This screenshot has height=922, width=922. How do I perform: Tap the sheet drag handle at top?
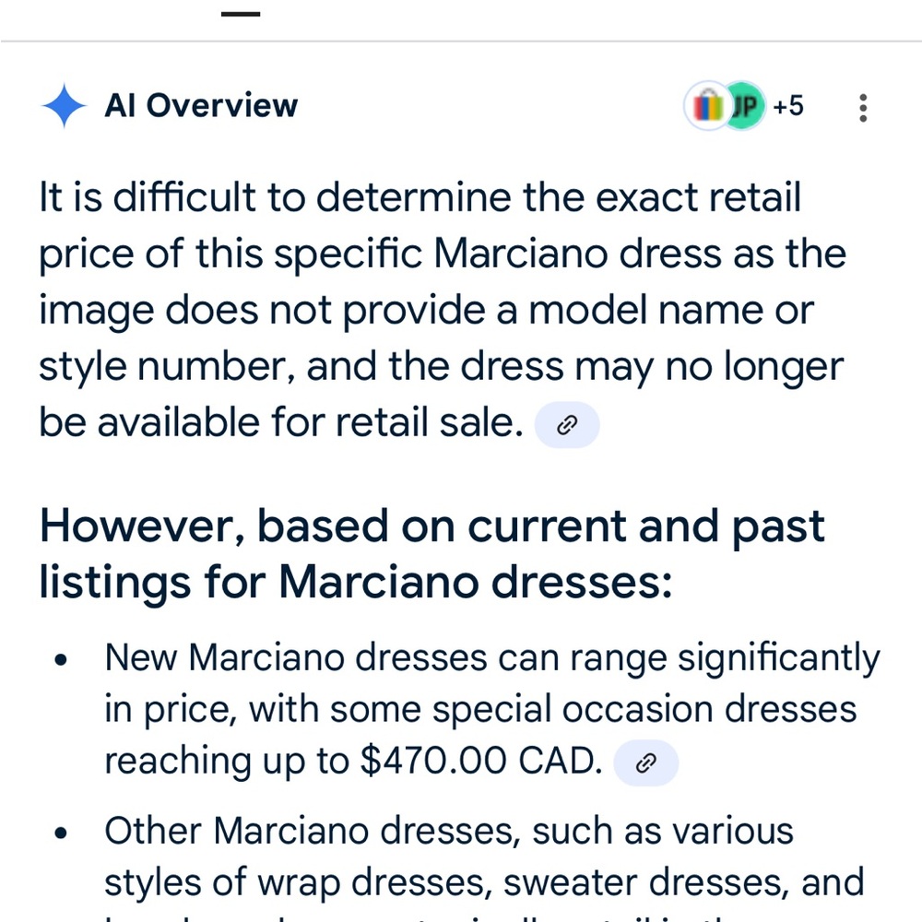(x=241, y=14)
